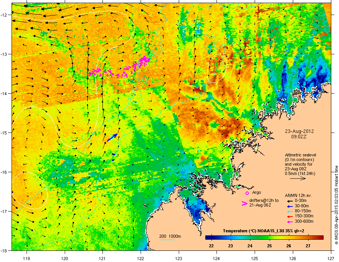This screenshot has height=262, width=339.
Task: Click the 'Argo' legend label
Action: click(x=257, y=192)
